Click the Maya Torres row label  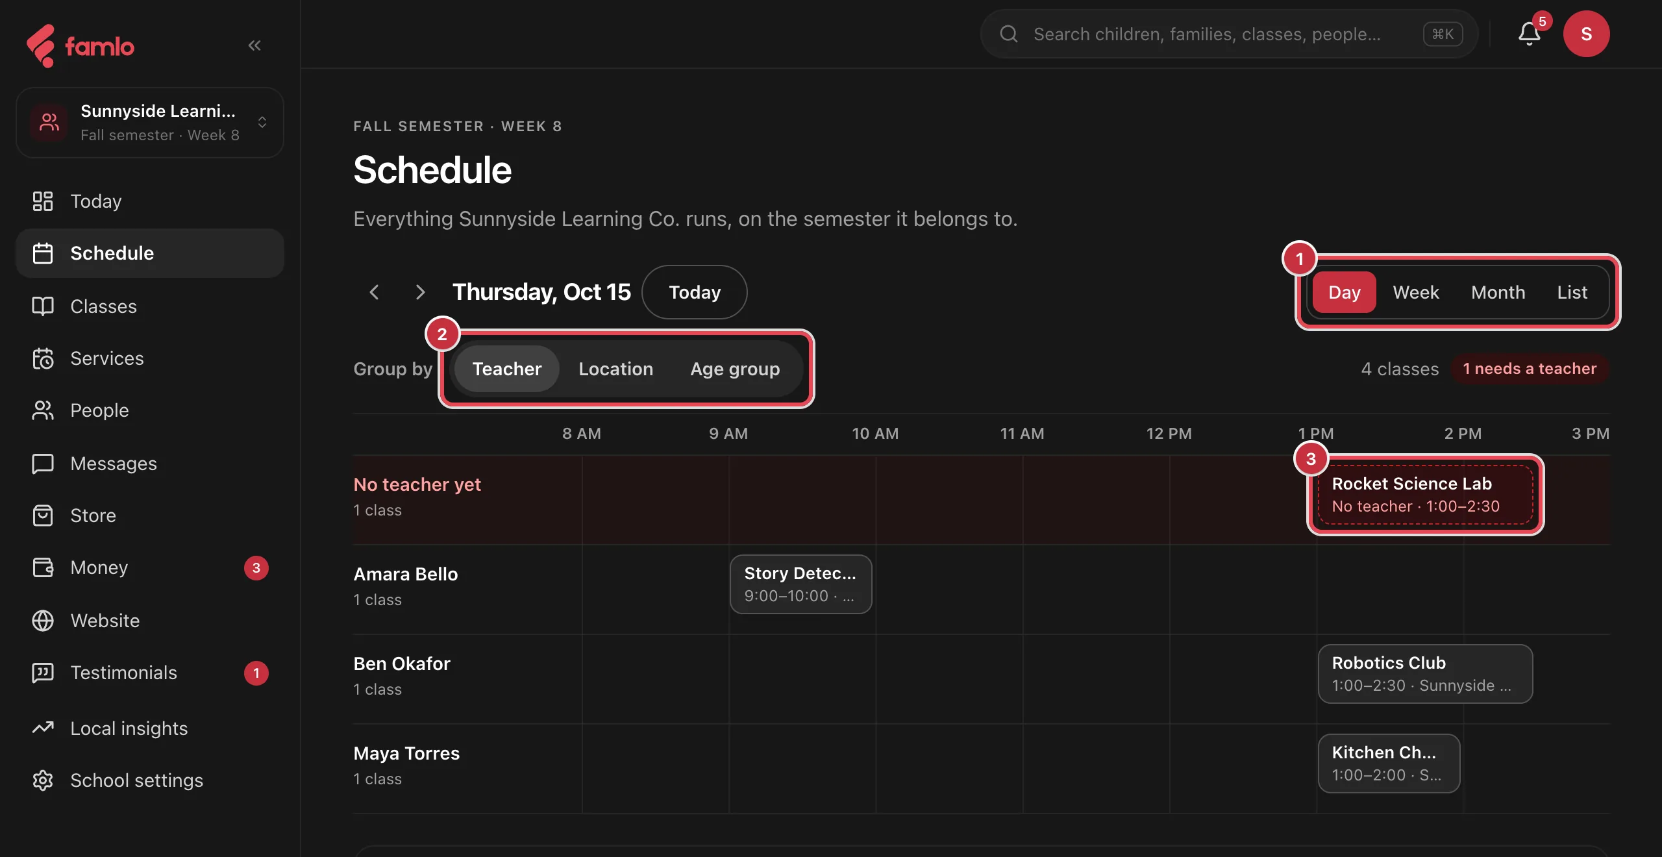pyautogui.click(x=406, y=753)
